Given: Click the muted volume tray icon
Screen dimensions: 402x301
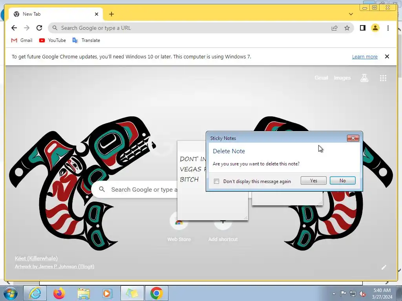Looking at the screenshot, I should pos(362,294).
